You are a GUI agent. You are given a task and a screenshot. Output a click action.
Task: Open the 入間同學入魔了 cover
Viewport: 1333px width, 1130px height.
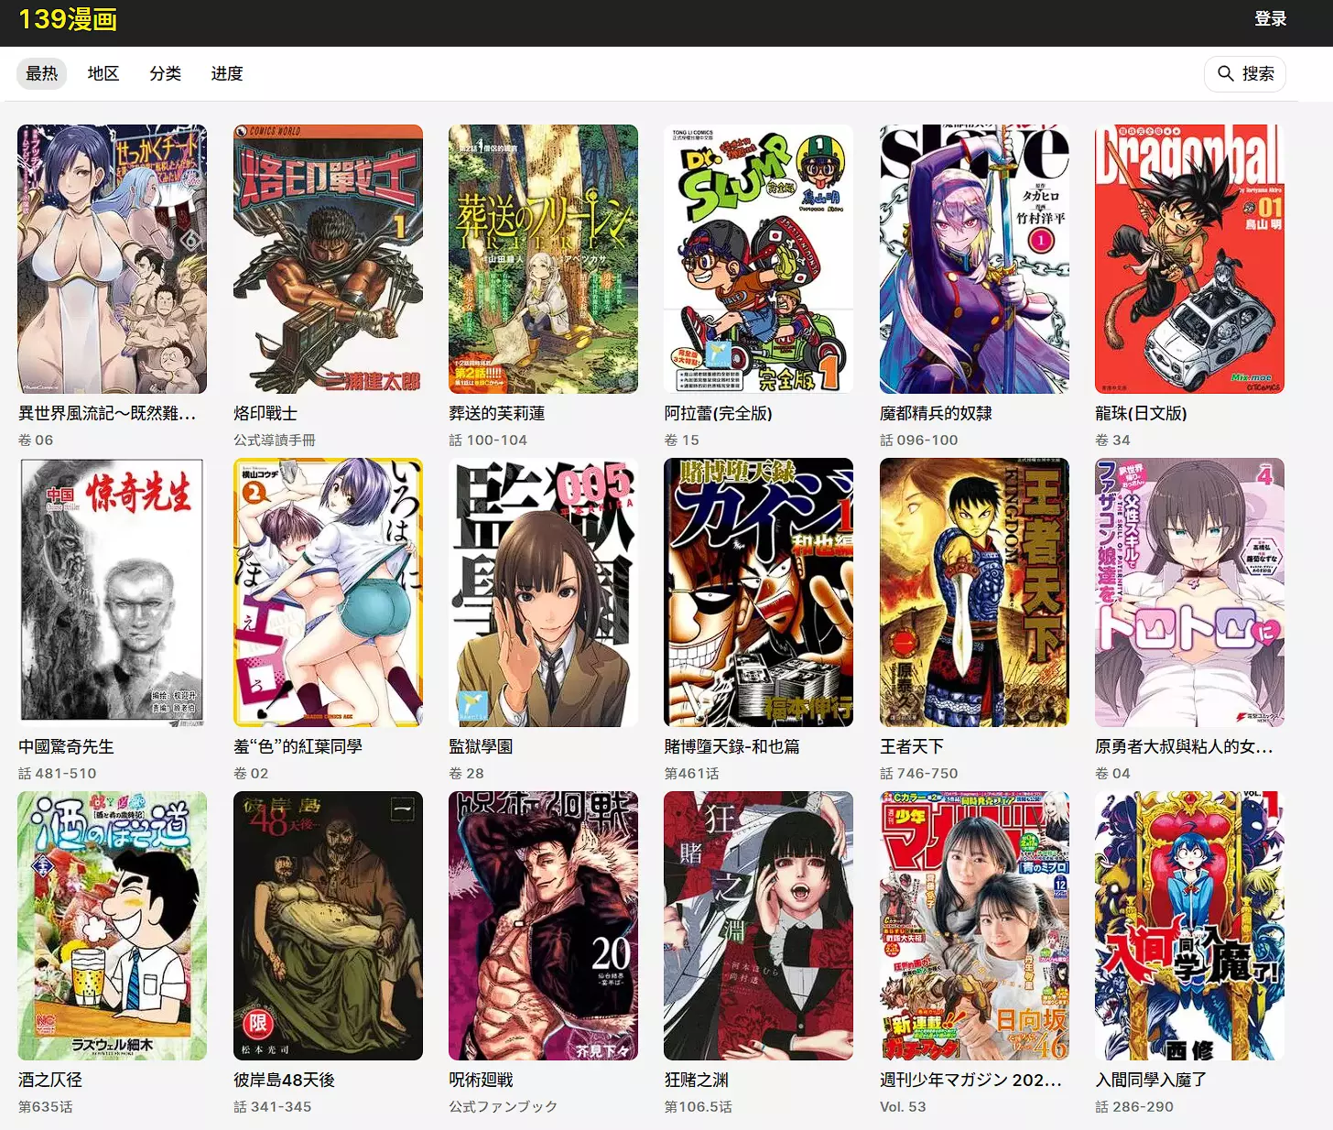(x=1189, y=926)
